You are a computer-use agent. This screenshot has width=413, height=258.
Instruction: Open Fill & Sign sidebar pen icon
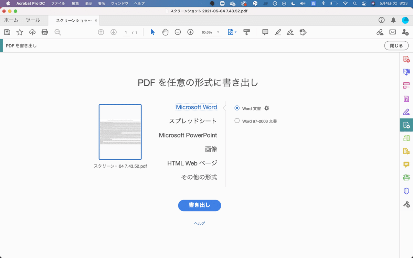pyautogui.click(x=406, y=112)
